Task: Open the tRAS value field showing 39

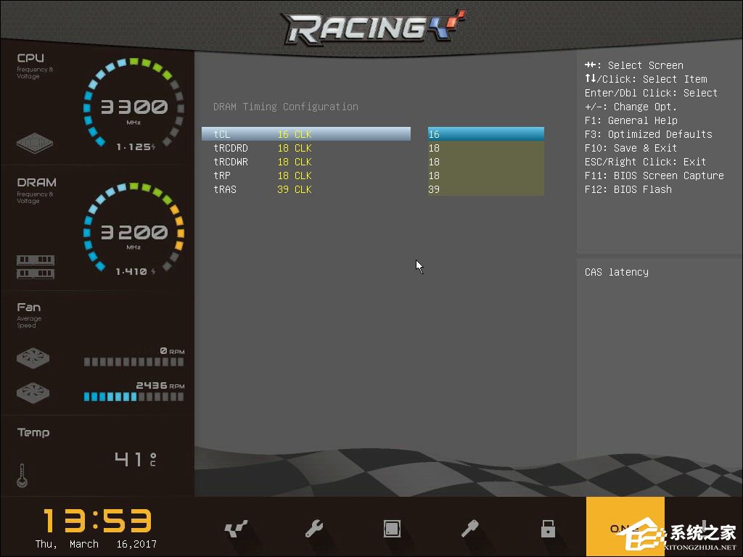Action: 485,189
